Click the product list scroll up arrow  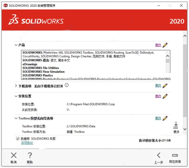coord(168,56)
